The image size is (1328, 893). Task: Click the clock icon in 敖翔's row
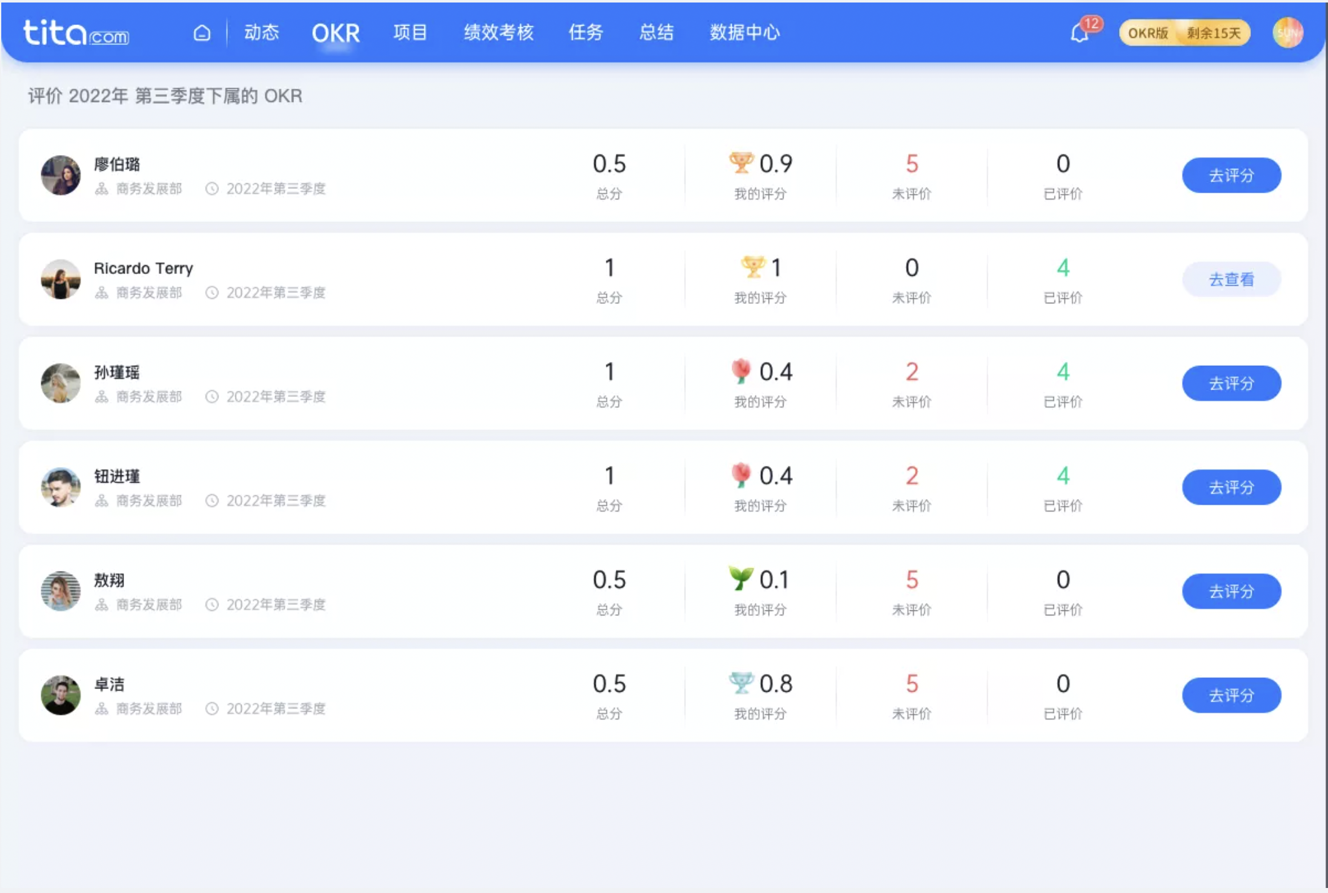tap(212, 604)
